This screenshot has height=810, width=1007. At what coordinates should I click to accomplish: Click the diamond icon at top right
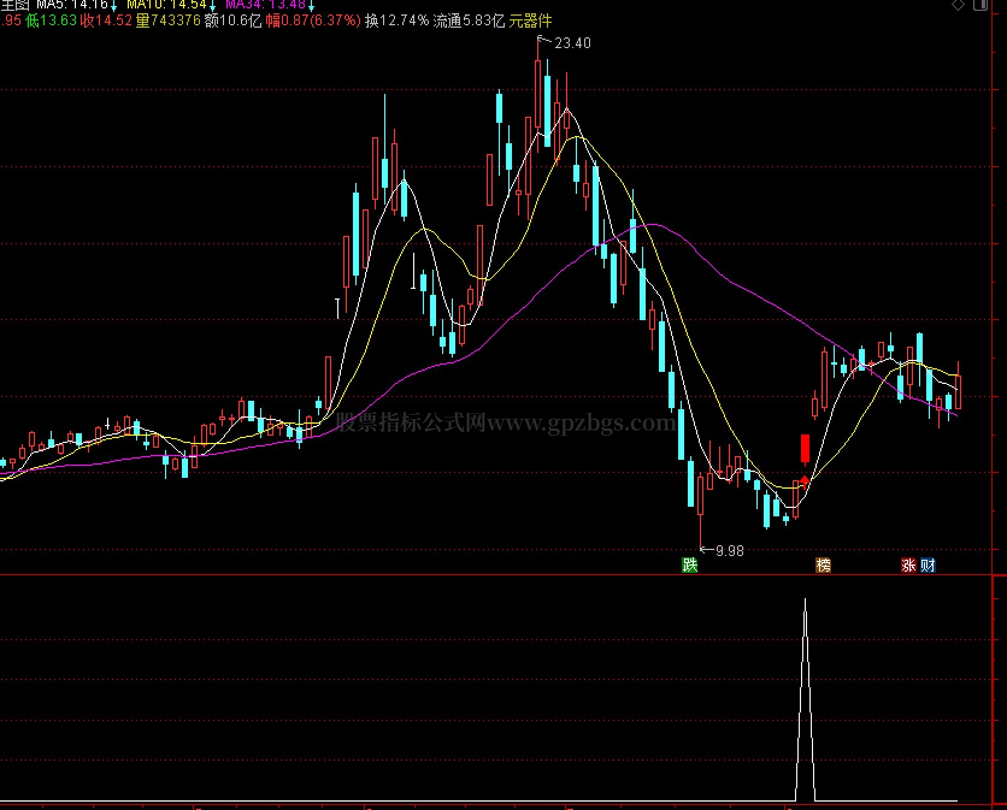pos(958,5)
